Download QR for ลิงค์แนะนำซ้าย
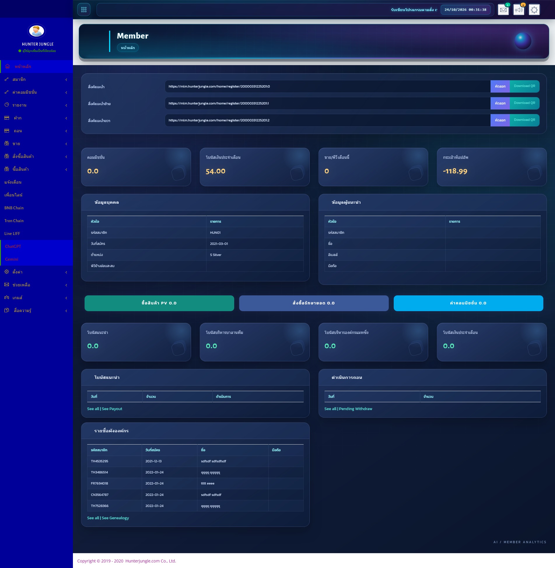555x568 pixels. point(524,103)
